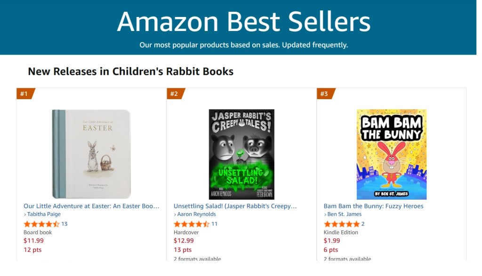The image size is (482, 276).
Task: View the 2 reviews for Bam Bam
Action: 363,224
